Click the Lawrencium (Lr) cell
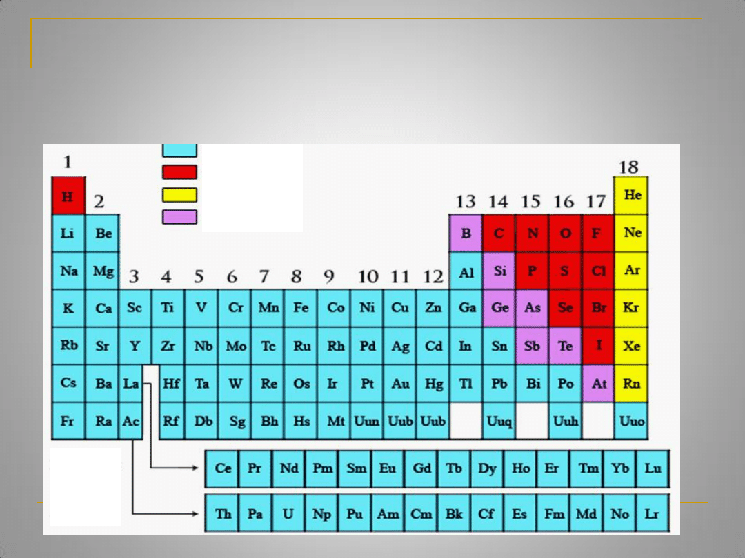745x558 pixels. 652,513
